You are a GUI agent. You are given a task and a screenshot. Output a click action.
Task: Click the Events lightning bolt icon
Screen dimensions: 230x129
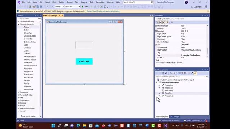(167, 22)
